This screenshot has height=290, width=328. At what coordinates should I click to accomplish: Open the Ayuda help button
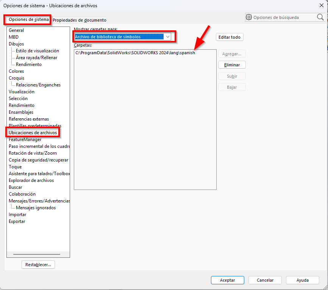(302, 280)
